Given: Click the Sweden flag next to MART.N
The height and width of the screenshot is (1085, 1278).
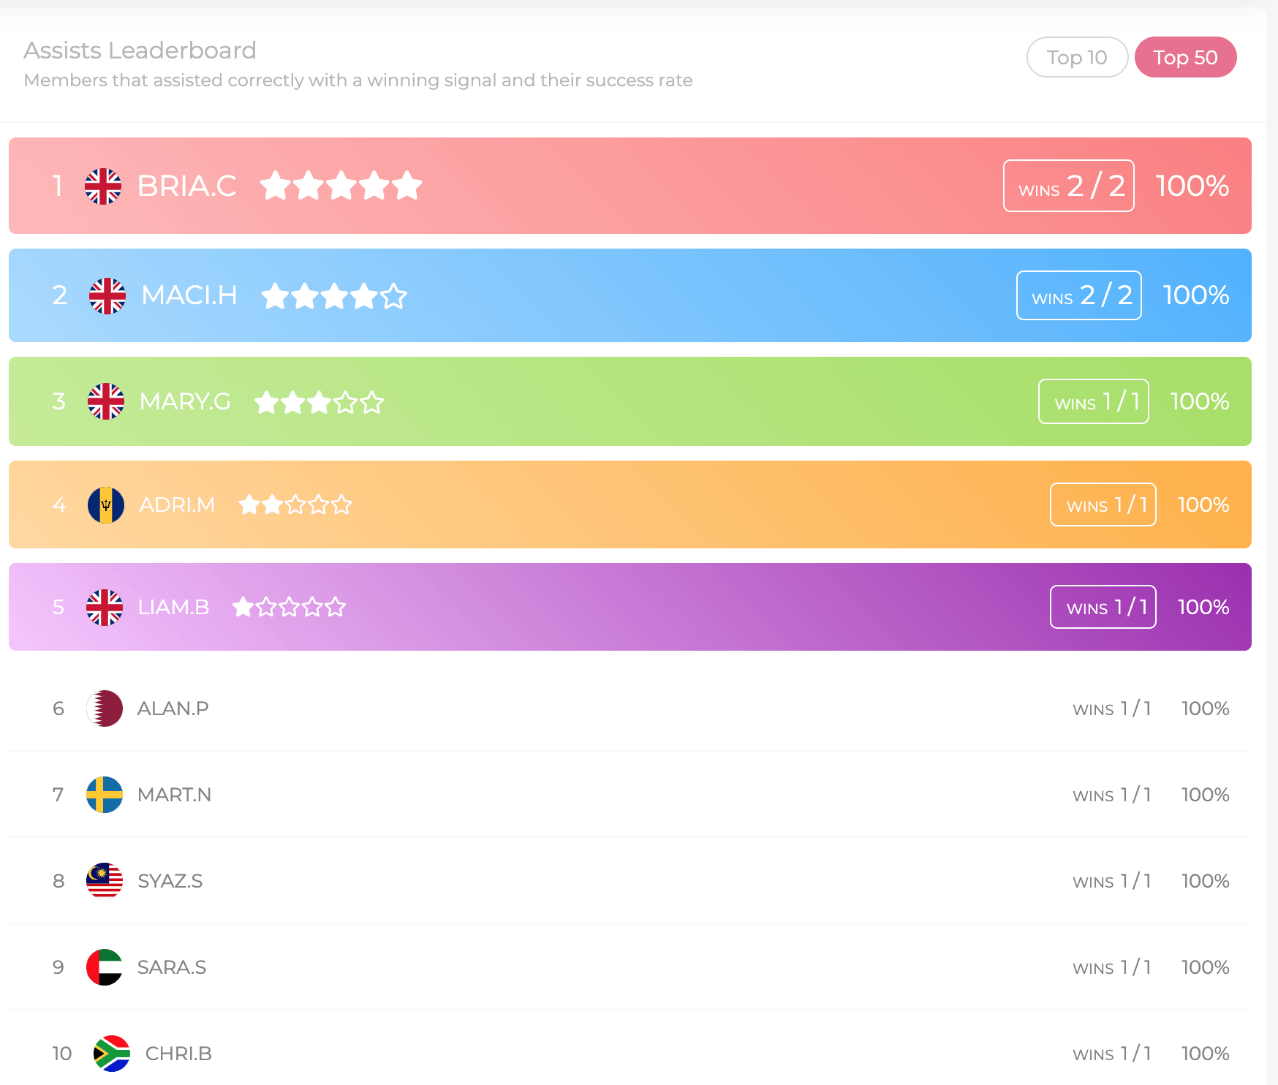Looking at the screenshot, I should click(x=105, y=795).
